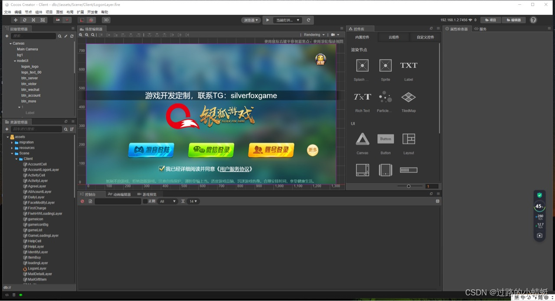This screenshot has height=301, width=555.
Task: Select the Scale transform tool
Action: (x=34, y=20)
